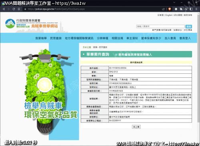Click the blue search button
This screenshot has width=200, height=146.
[x=189, y=26]
